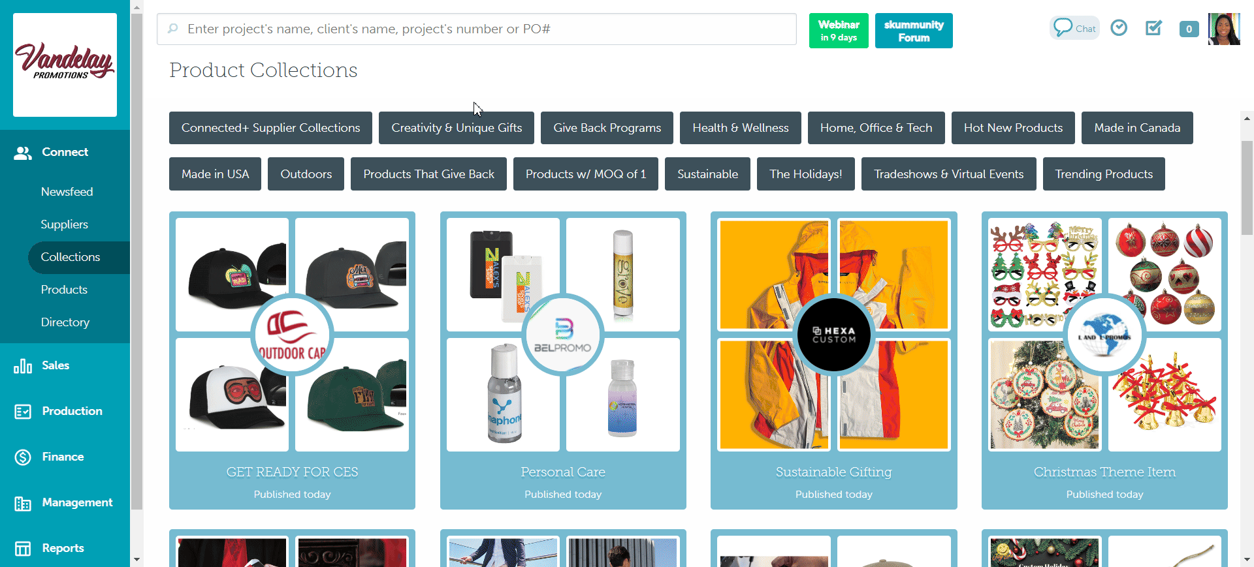Open the GET READY FOR CES collection
This screenshot has height=567, width=1254.
click(292, 472)
